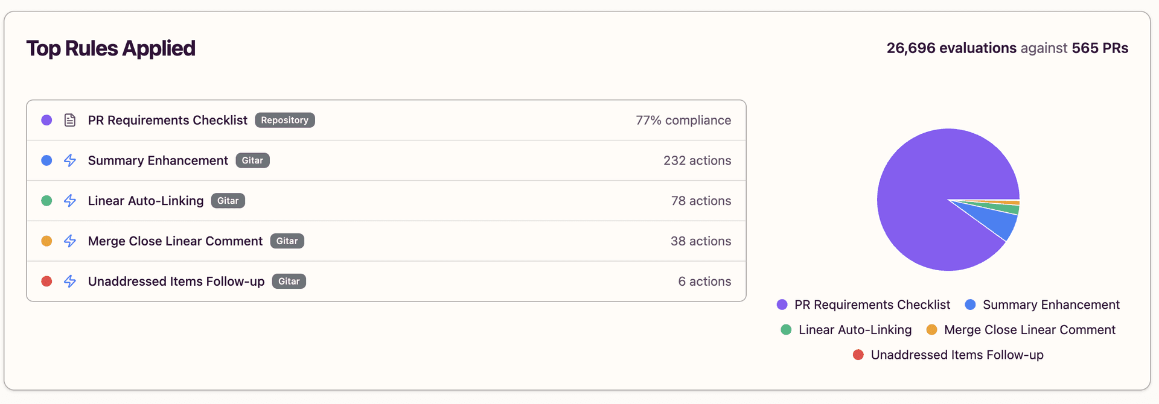Click the document icon beside PR Requirements Checklist

(x=69, y=120)
